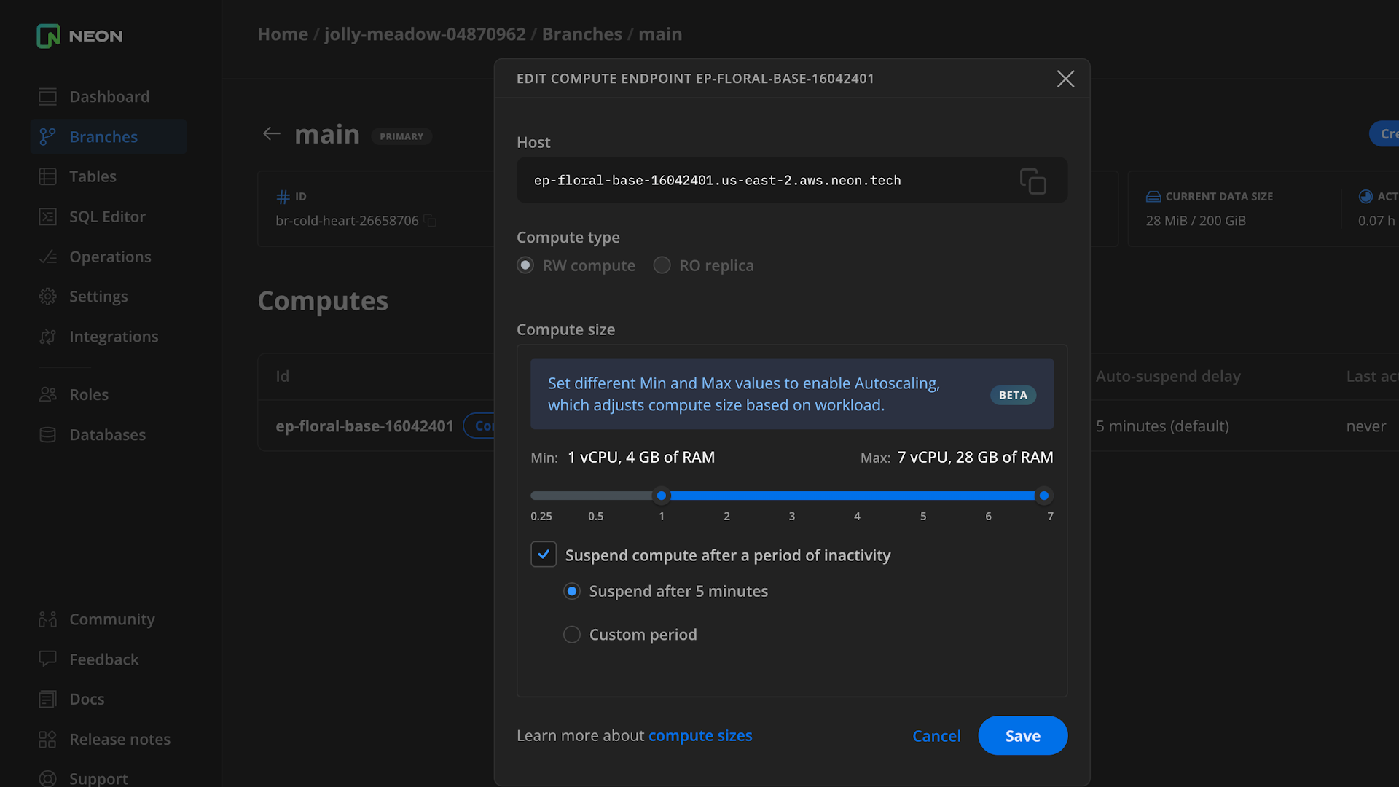Drag the minimum compute size slider

[x=663, y=496]
